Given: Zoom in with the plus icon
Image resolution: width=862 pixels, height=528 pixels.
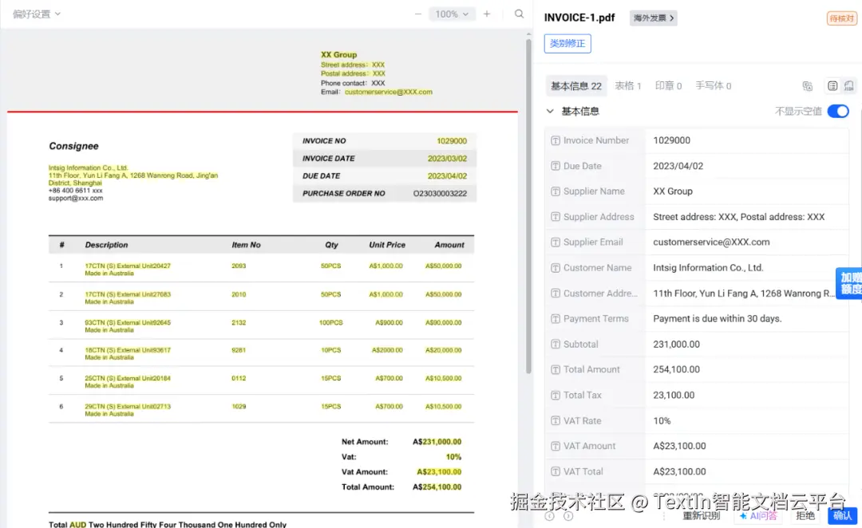Looking at the screenshot, I should click(487, 14).
